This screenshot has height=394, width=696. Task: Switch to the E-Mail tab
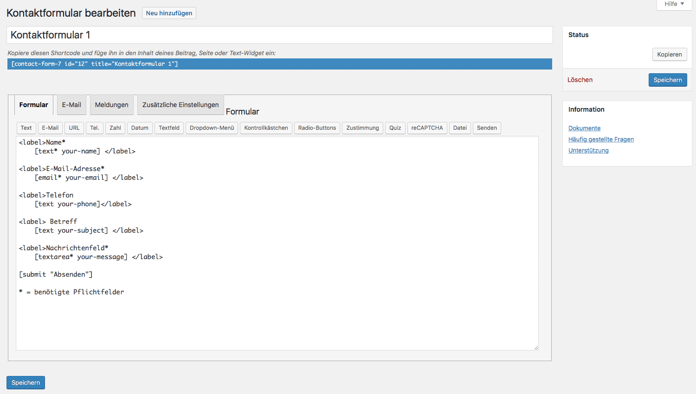point(71,105)
